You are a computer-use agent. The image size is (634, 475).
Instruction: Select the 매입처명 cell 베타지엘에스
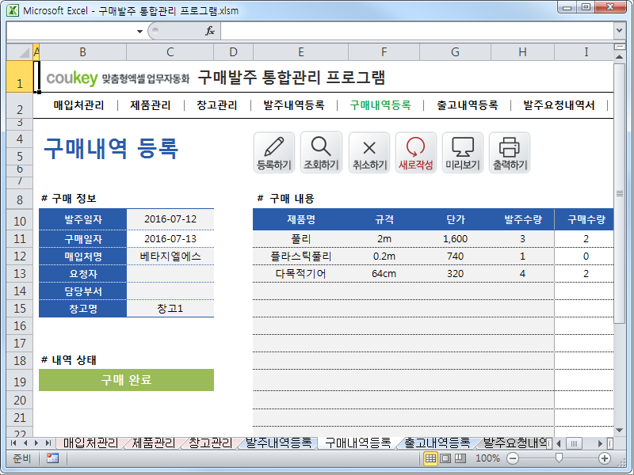click(x=170, y=256)
